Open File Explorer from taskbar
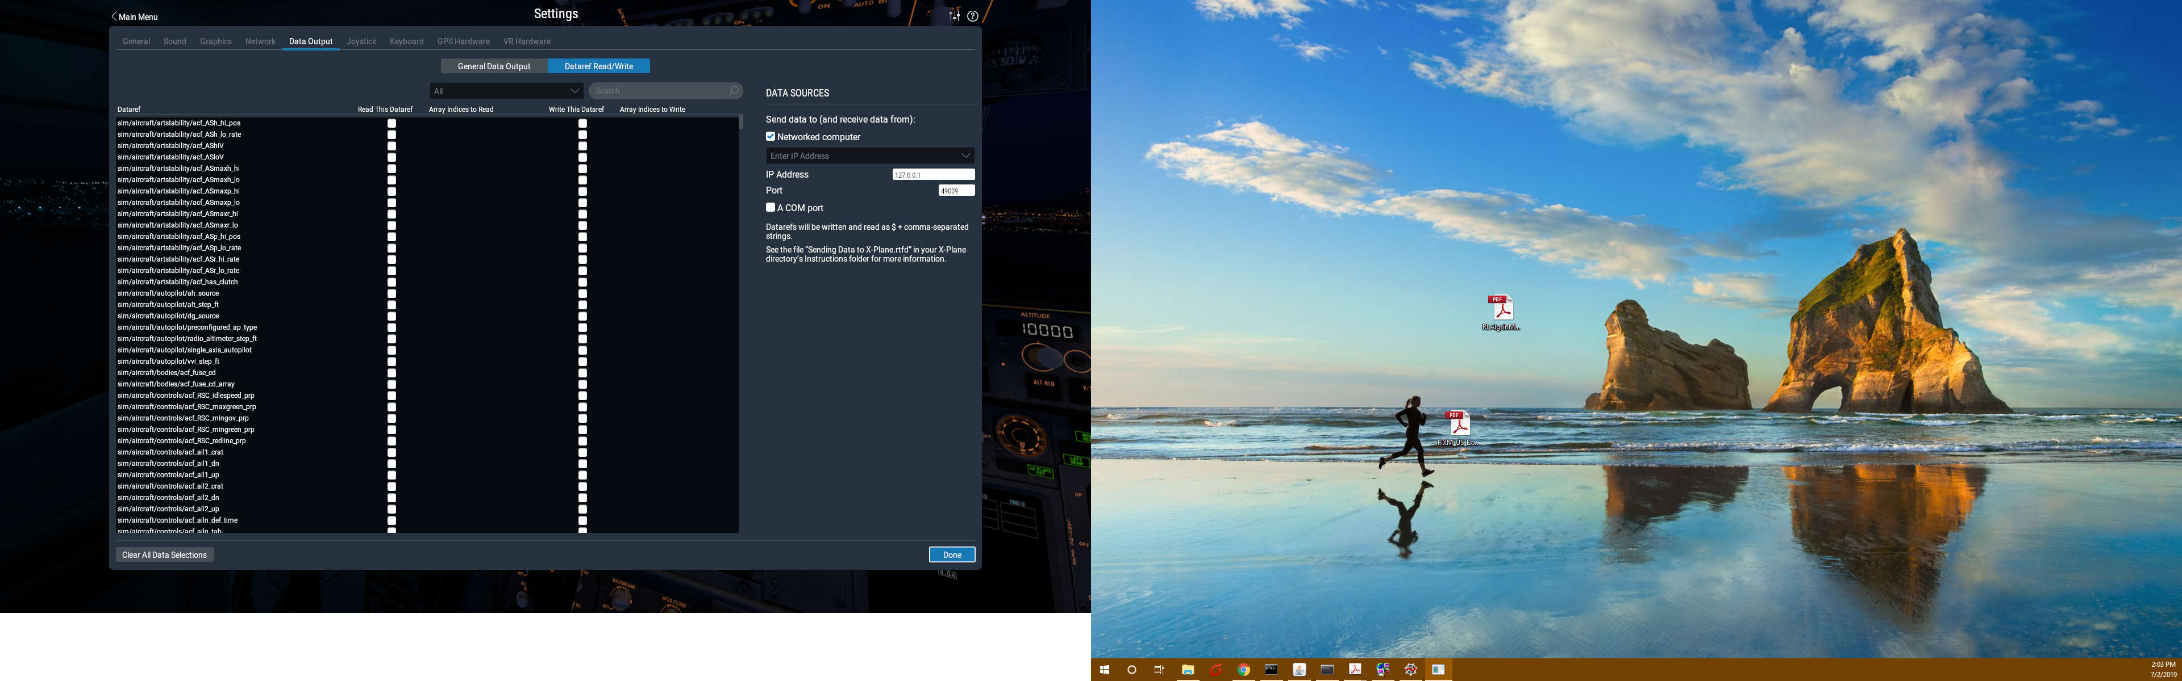 pos(1188,669)
